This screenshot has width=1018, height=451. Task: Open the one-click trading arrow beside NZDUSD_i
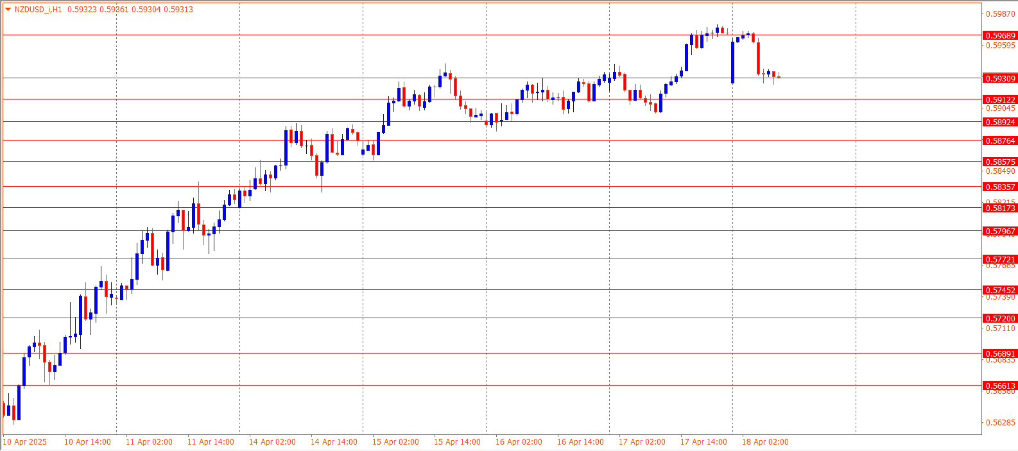[x=8, y=10]
